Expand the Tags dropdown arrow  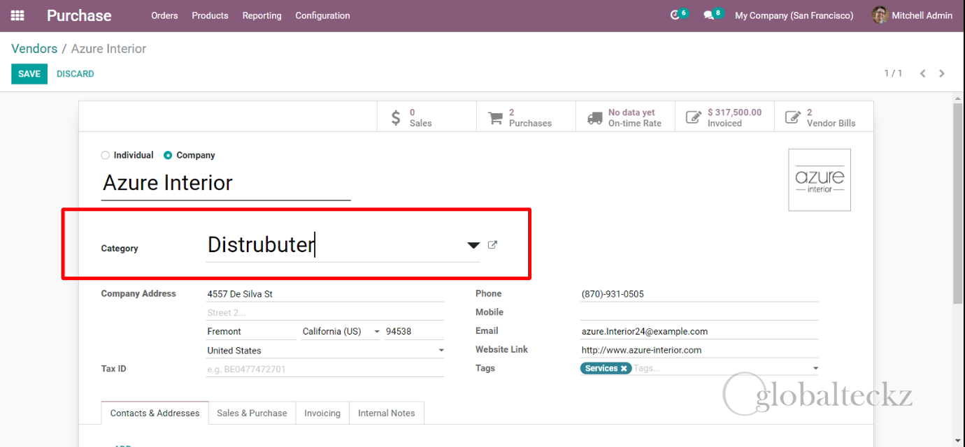pos(815,369)
